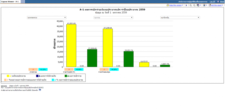Click the 20,000 axis value

click(60, 47)
